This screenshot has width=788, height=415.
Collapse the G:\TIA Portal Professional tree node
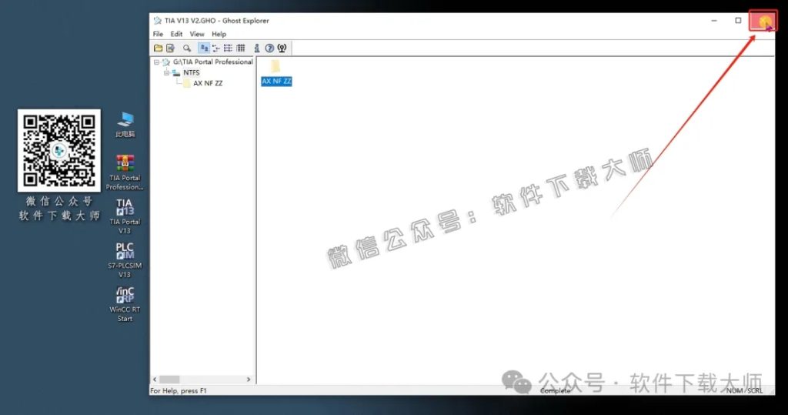pos(156,62)
